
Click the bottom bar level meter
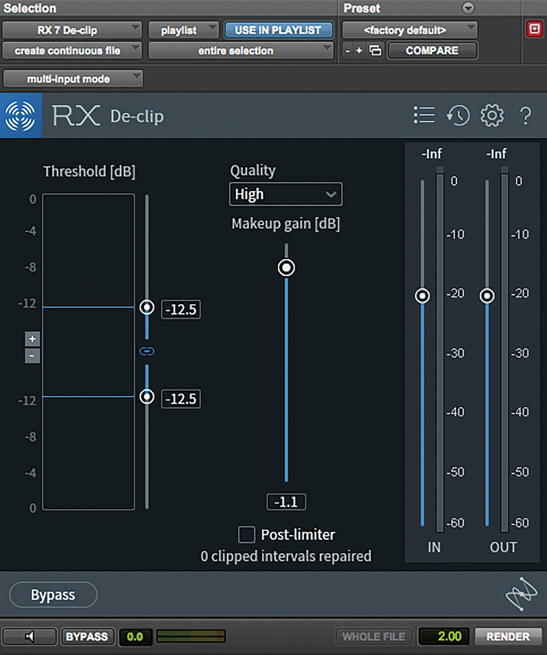pyautogui.click(x=191, y=636)
